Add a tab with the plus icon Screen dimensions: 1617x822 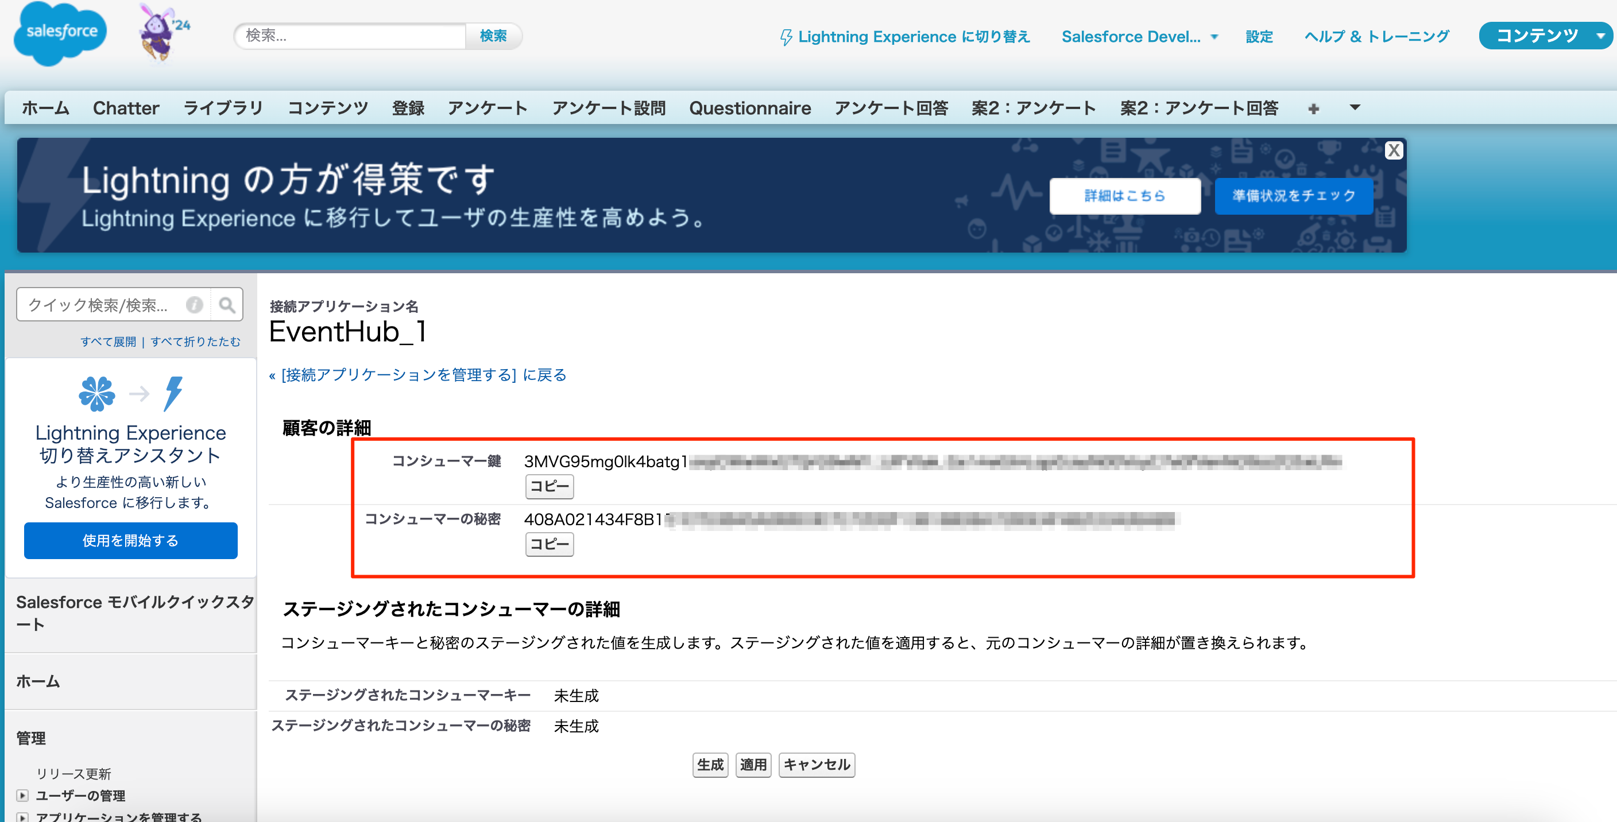(1313, 108)
